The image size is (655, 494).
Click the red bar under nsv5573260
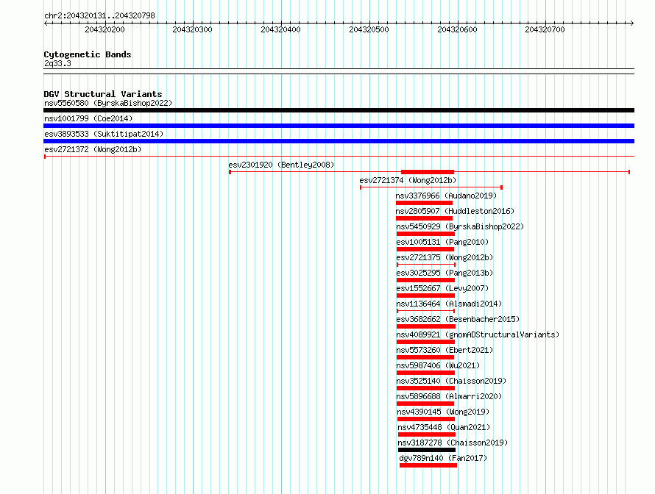(425, 357)
